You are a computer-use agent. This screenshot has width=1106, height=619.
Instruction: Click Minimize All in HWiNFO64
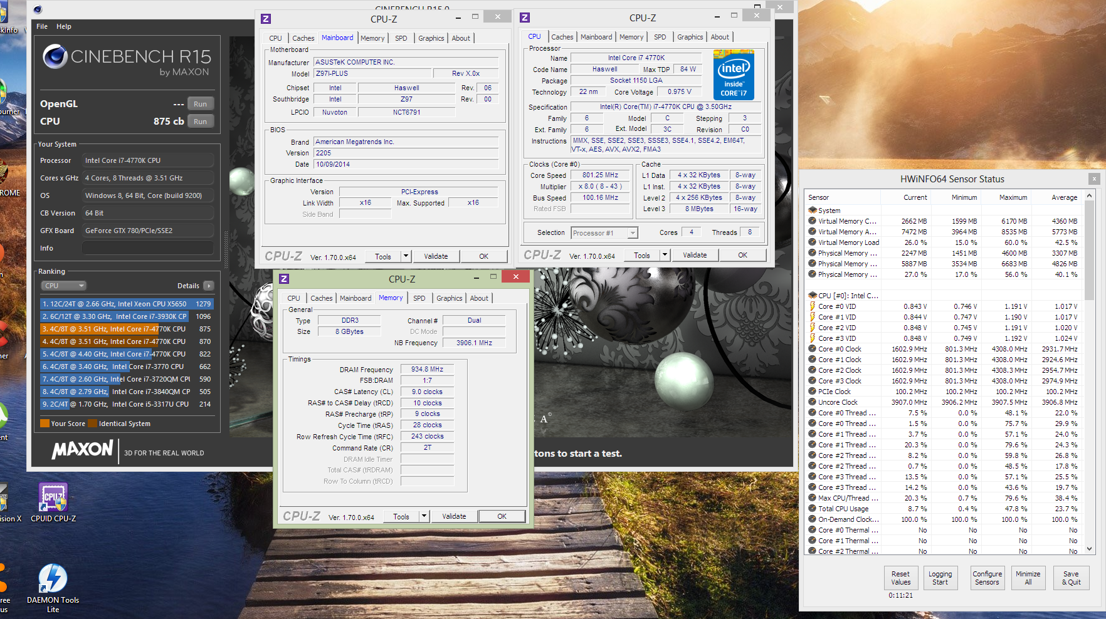(x=1028, y=578)
